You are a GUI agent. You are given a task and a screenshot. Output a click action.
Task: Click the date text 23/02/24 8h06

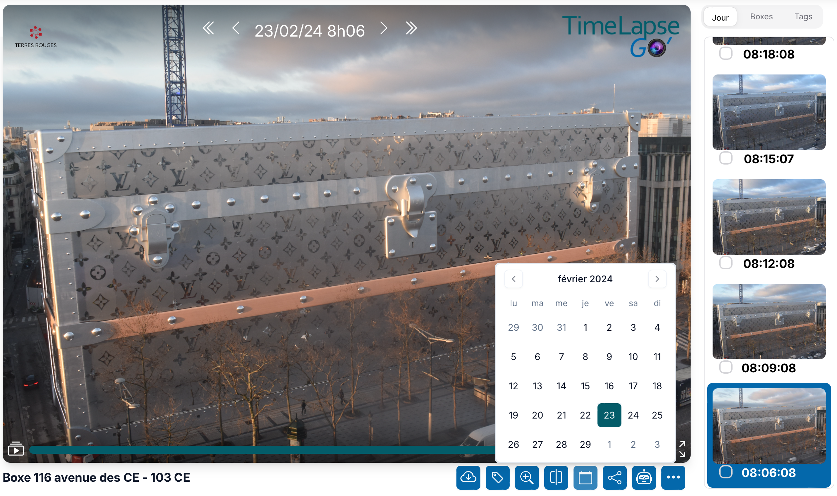tap(310, 31)
